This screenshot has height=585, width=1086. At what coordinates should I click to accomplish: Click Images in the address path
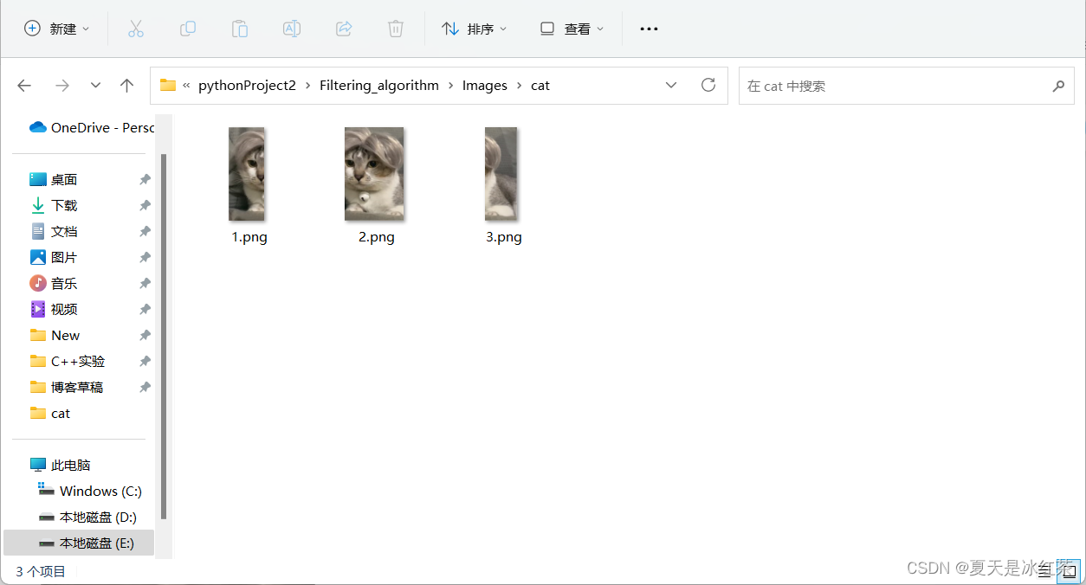[x=485, y=86]
